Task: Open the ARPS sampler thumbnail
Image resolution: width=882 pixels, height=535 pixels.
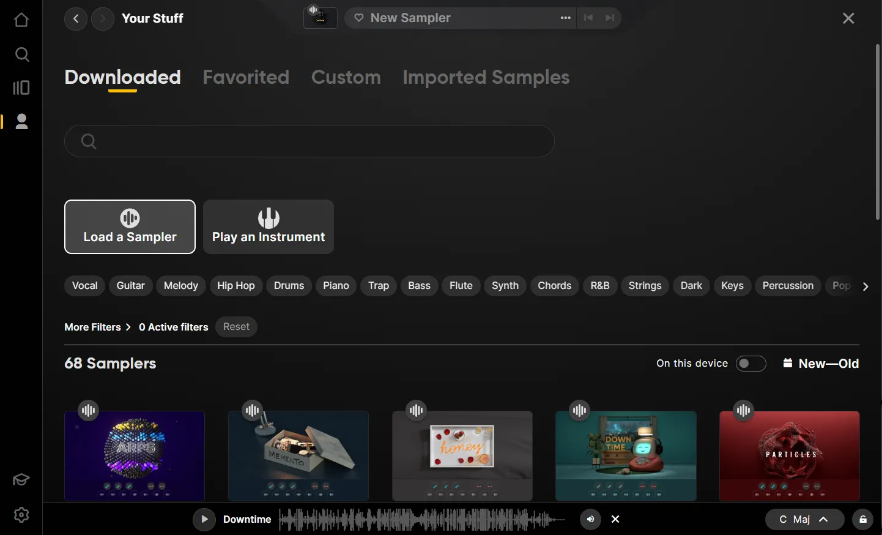Action: [135, 456]
